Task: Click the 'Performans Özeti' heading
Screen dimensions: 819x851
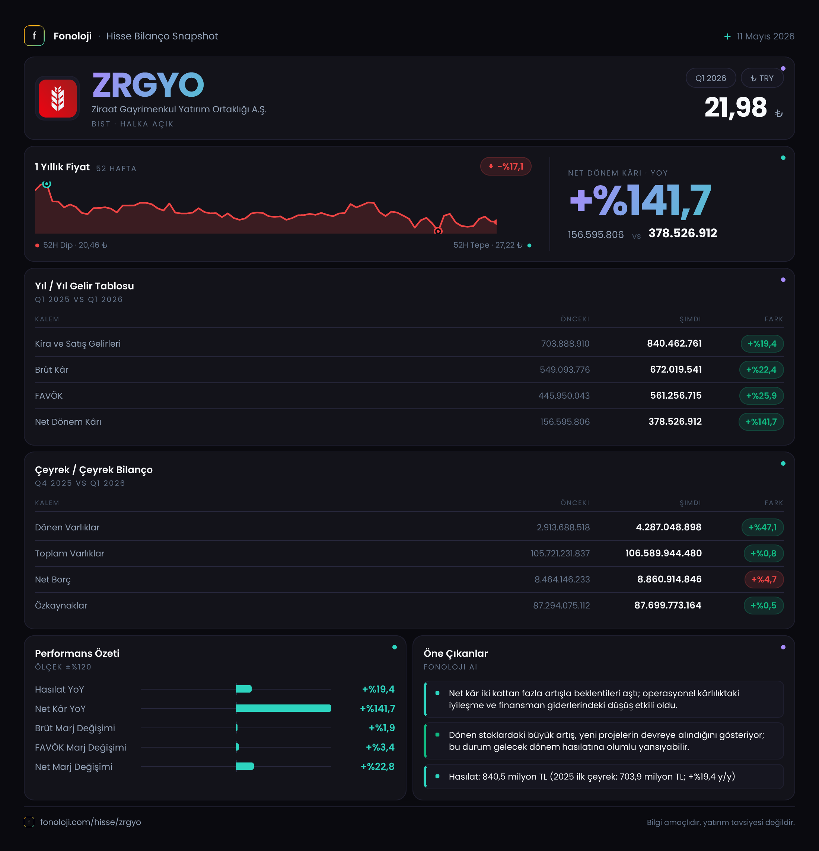Action: coord(77,653)
